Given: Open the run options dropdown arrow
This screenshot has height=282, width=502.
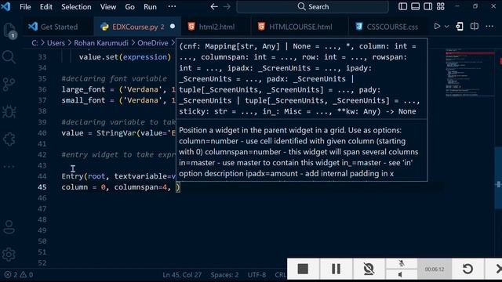Looking at the screenshot, I should point(446,27).
